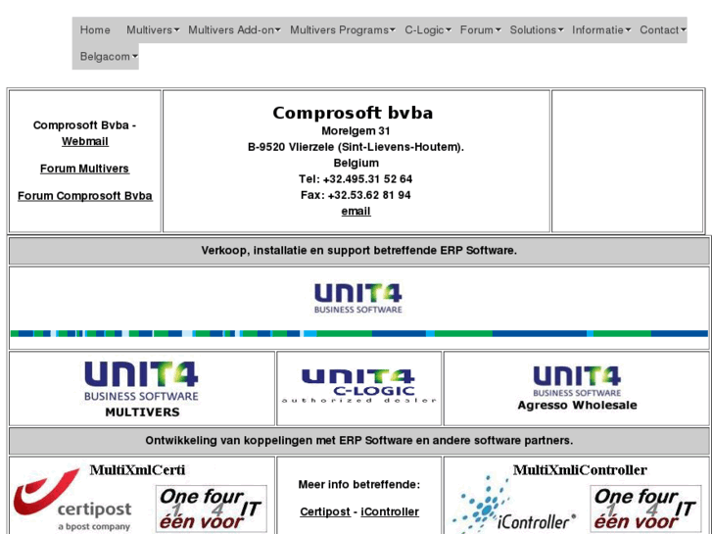Viewport: 712px width, 534px height.
Task: Click the Meer info betreffende text
Action: (x=359, y=484)
